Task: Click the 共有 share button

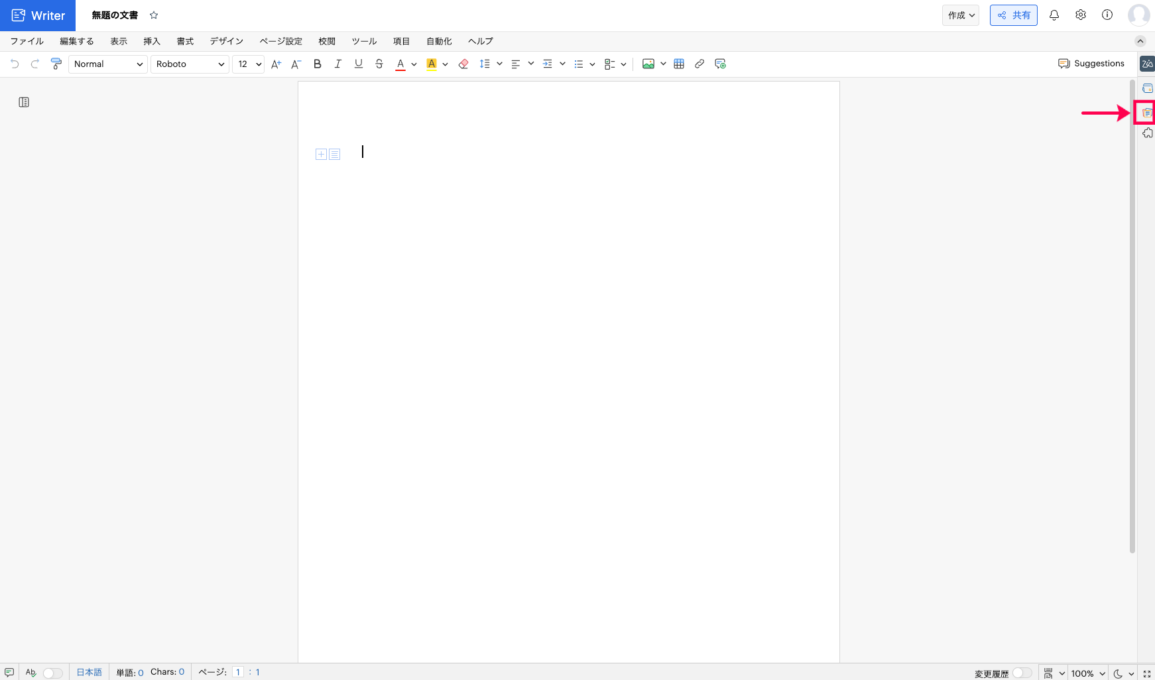Action: (x=1013, y=15)
